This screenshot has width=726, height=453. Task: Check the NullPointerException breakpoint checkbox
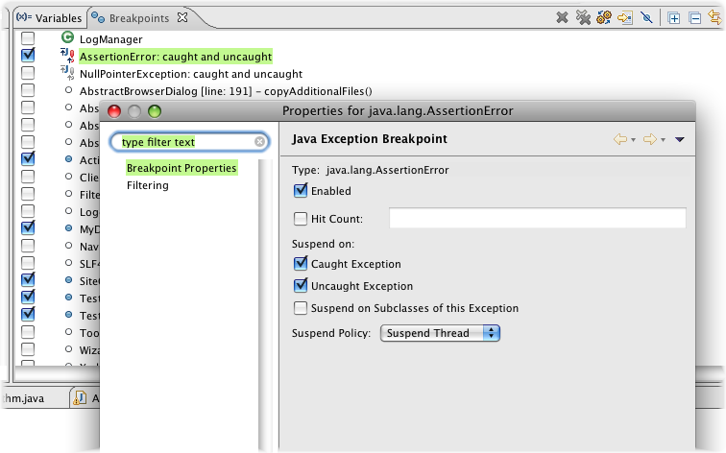28,73
